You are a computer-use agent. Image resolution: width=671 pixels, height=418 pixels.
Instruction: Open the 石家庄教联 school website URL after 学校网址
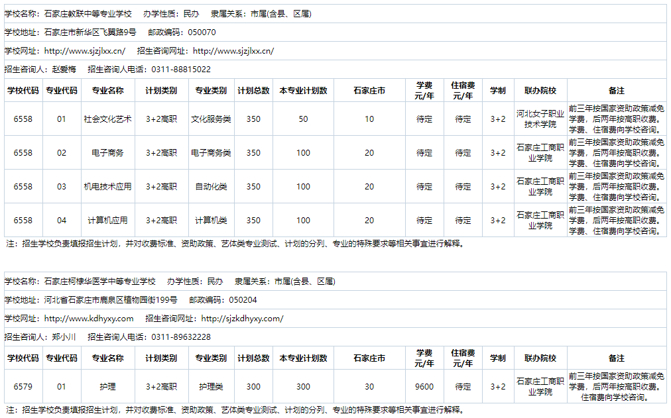pyautogui.click(x=84, y=51)
